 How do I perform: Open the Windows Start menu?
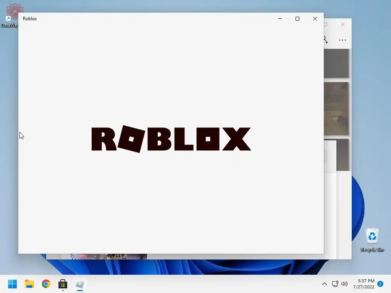click(13, 284)
